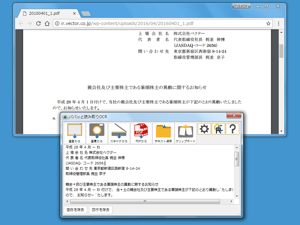Viewport: 300px width, 225px height.
Task: Click PDF text 取締役管理部長 梶並 京子
Action: 199,57
